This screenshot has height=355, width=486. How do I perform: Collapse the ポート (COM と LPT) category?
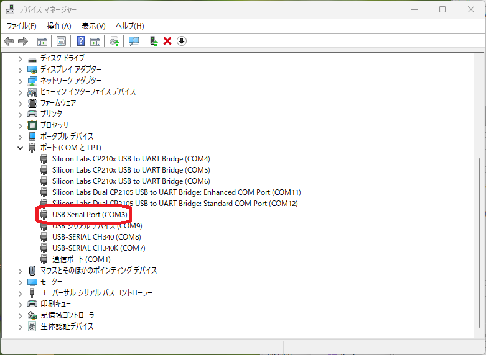20,148
